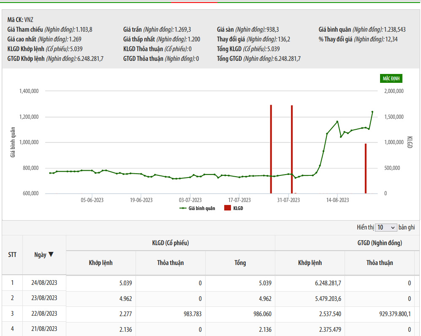This screenshot has height=336, width=421.
Task: Click the STT column header
Action: 12,254
